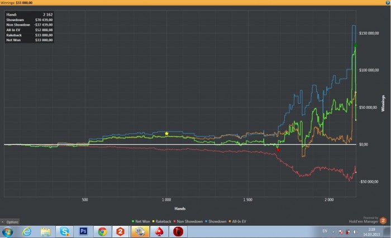The height and width of the screenshot is (238, 391).
Task: Click the Rakeback $33 000,00 value
Action: (44, 35)
